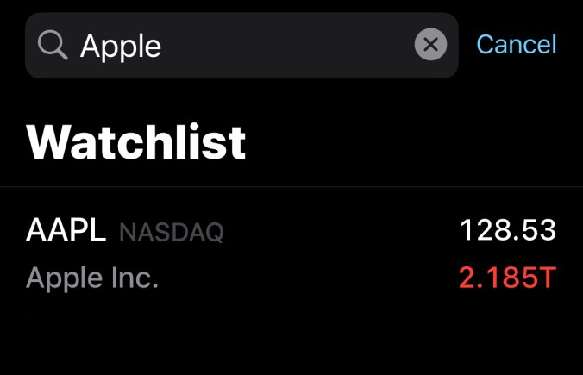583x375 pixels.
Task: Click the space between Apple Inc. and 2.185T
Action: click(x=306, y=278)
